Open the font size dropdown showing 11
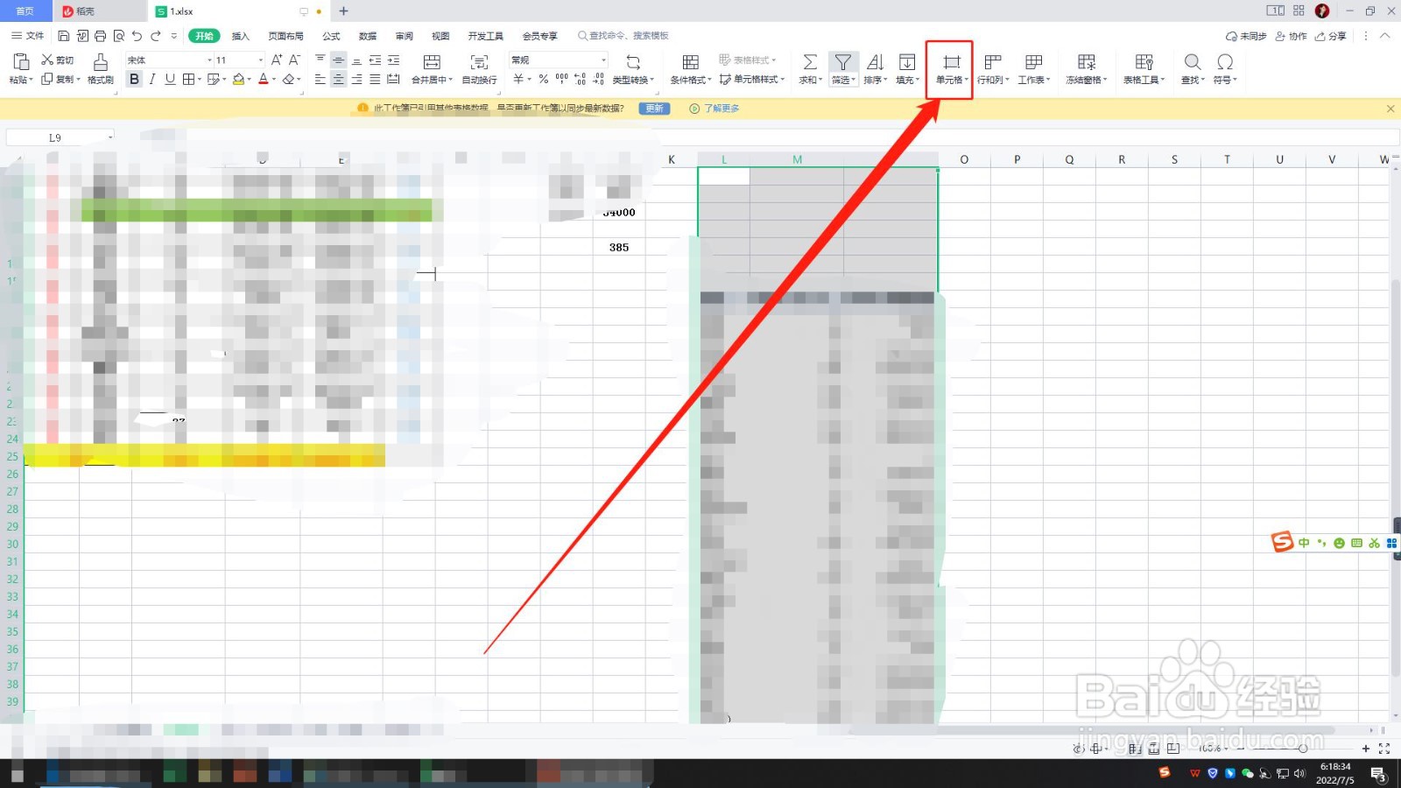This screenshot has width=1401, height=788. 260,60
